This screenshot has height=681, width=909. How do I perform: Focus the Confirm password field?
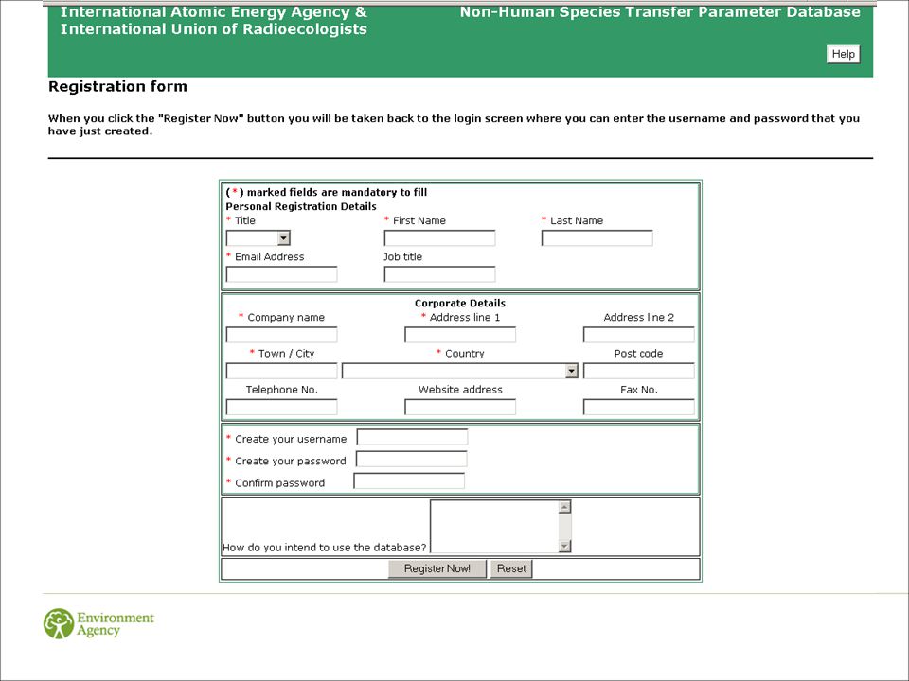(409, 481)
